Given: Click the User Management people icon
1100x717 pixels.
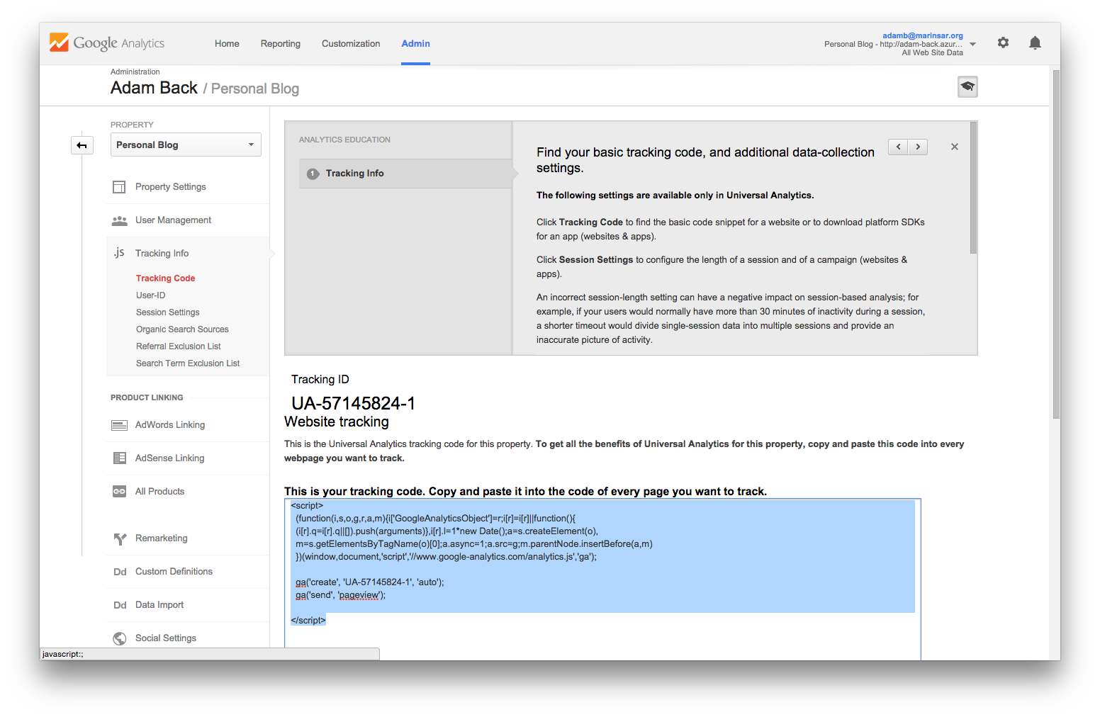Looking at the screenshot, I should click(x=119, y=220).
